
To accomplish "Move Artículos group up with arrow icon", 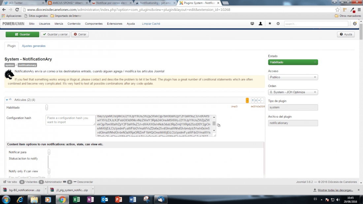I will click(x=252, y=101).
